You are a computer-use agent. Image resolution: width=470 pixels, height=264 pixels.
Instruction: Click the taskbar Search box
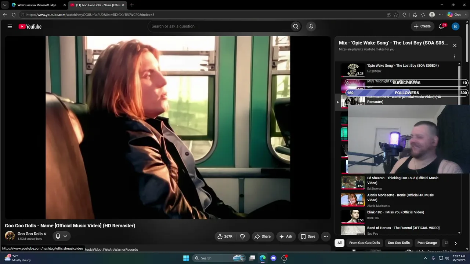tap(219, 258)
